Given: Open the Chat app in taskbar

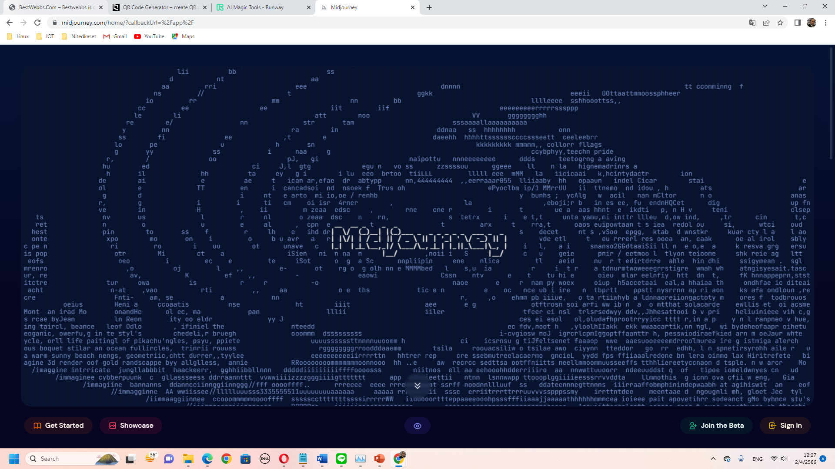Looking at the screenshot, I should 169,459.
